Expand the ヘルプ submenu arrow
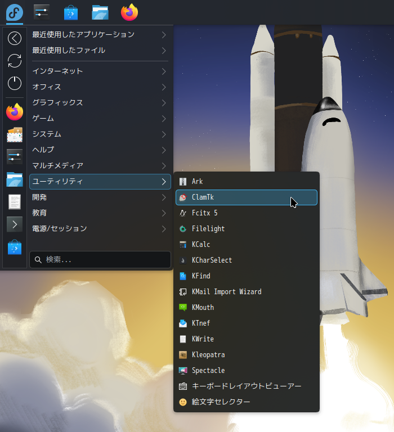 (164, 150)
